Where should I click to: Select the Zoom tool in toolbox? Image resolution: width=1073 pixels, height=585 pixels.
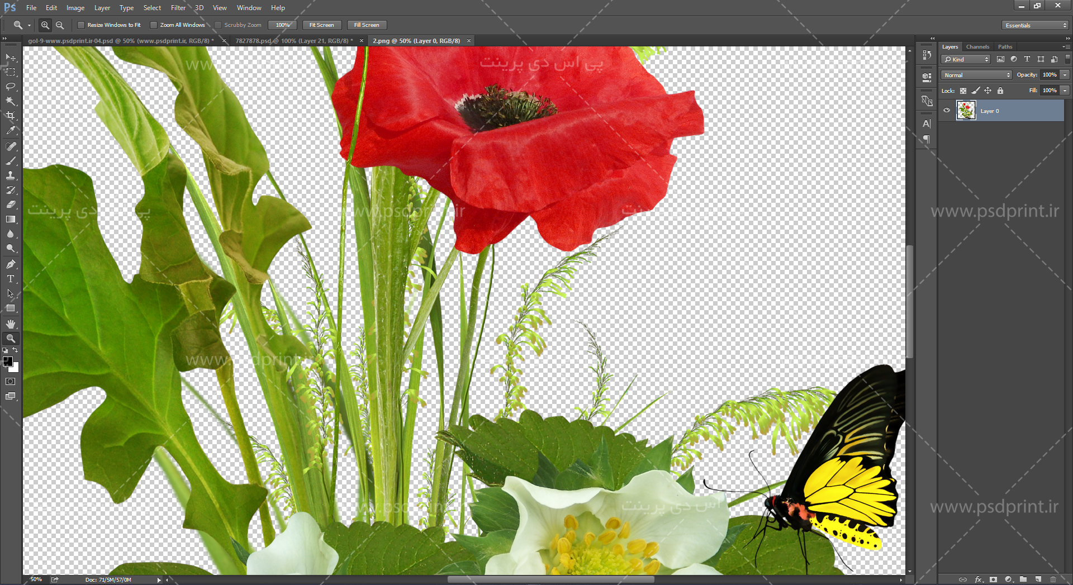(11, 339)
